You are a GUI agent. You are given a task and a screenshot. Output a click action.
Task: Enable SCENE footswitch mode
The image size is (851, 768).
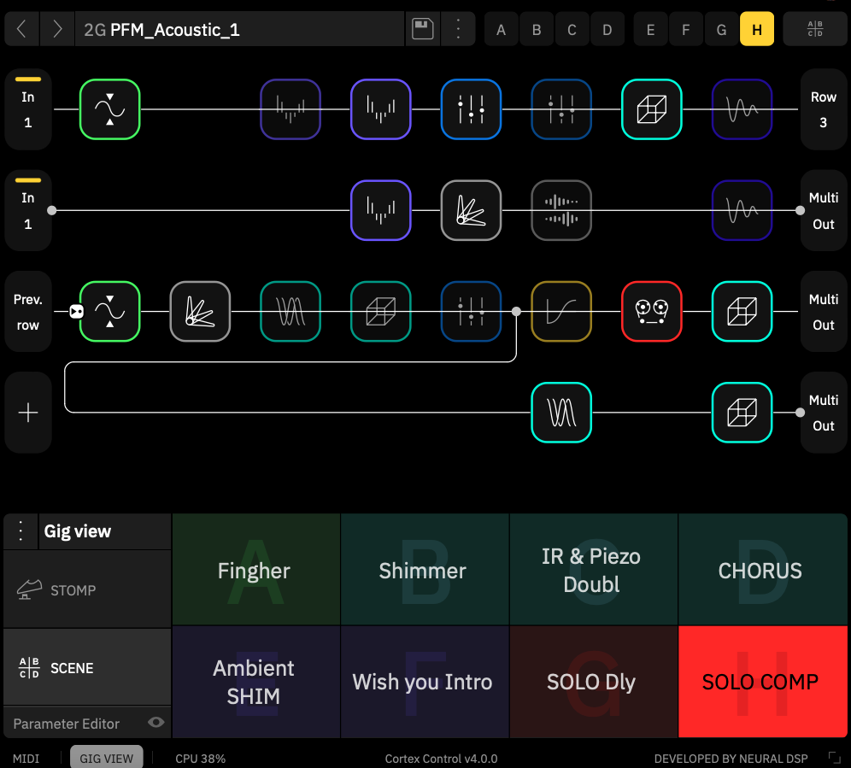tap(73, 668)
